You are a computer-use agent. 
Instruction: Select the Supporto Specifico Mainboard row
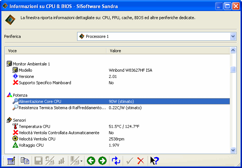[x=118, y=83]
